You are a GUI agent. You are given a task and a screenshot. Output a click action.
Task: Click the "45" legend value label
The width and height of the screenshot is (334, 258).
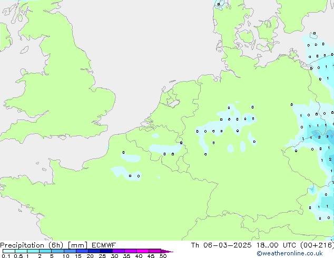click(x=151, y=256)
